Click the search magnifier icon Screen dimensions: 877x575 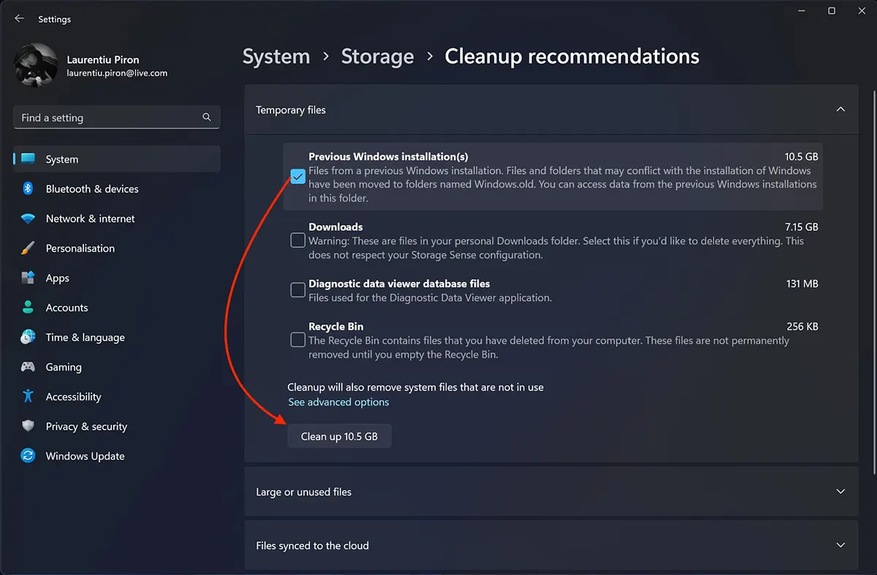pos(207,117)
